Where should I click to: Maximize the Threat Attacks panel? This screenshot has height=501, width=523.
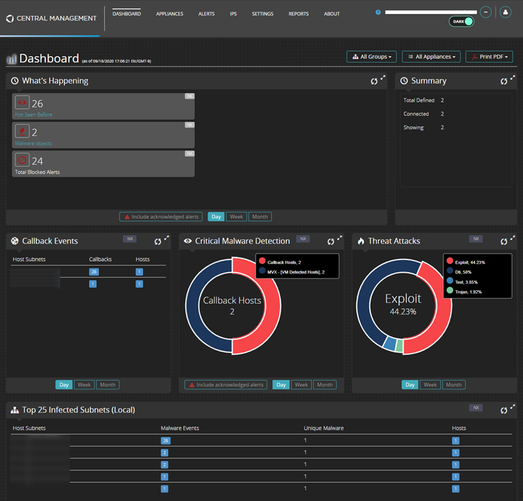513,238
